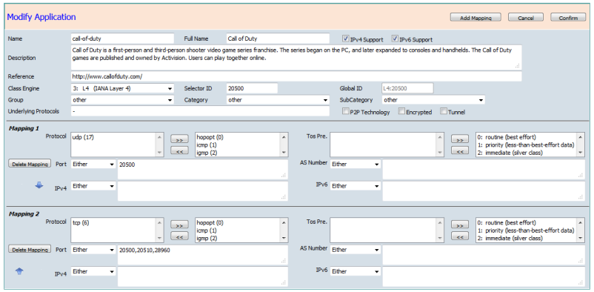Screen dimensions: 594x292
Task: Open IPv4 direction dropdown in Mapping 1
Action: coord(93,186)
